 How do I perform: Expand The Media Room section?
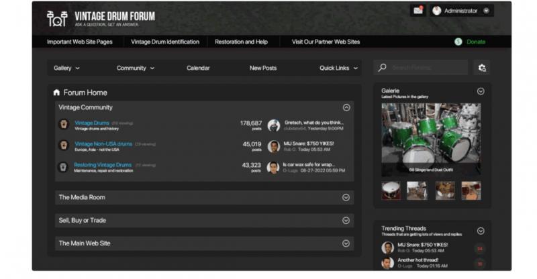click(346, 197)
